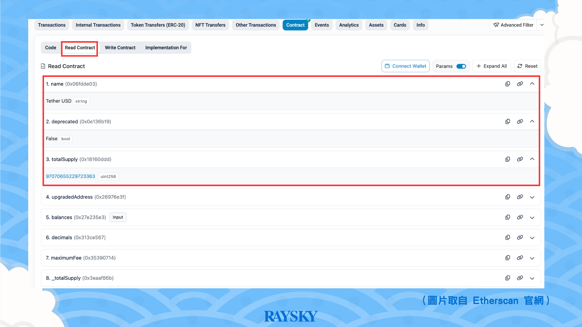Copy method name for 3. totalSupply
This screenshot has height=327, width=582.
(508, 159)
